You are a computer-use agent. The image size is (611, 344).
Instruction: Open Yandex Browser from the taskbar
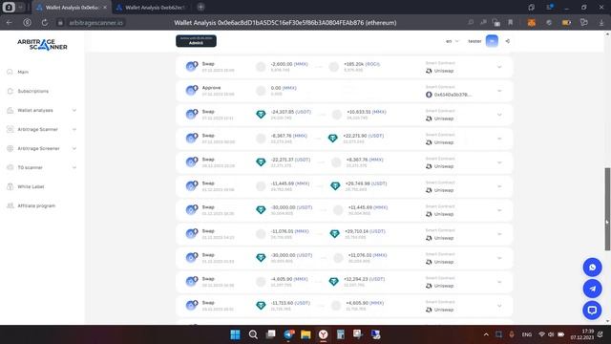pos(323,334)
